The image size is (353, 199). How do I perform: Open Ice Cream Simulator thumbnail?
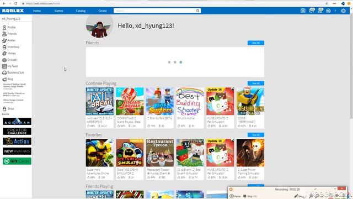[130, 153]
